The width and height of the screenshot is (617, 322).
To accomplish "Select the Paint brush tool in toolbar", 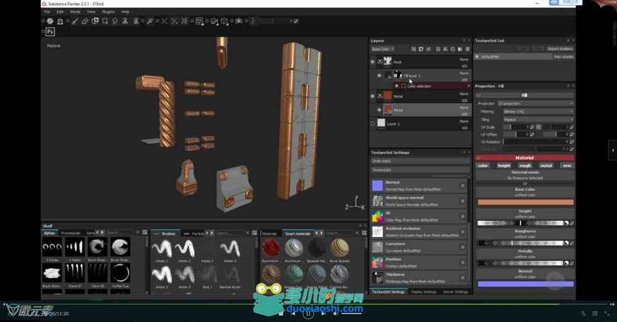I will click(x=75, y=21).
